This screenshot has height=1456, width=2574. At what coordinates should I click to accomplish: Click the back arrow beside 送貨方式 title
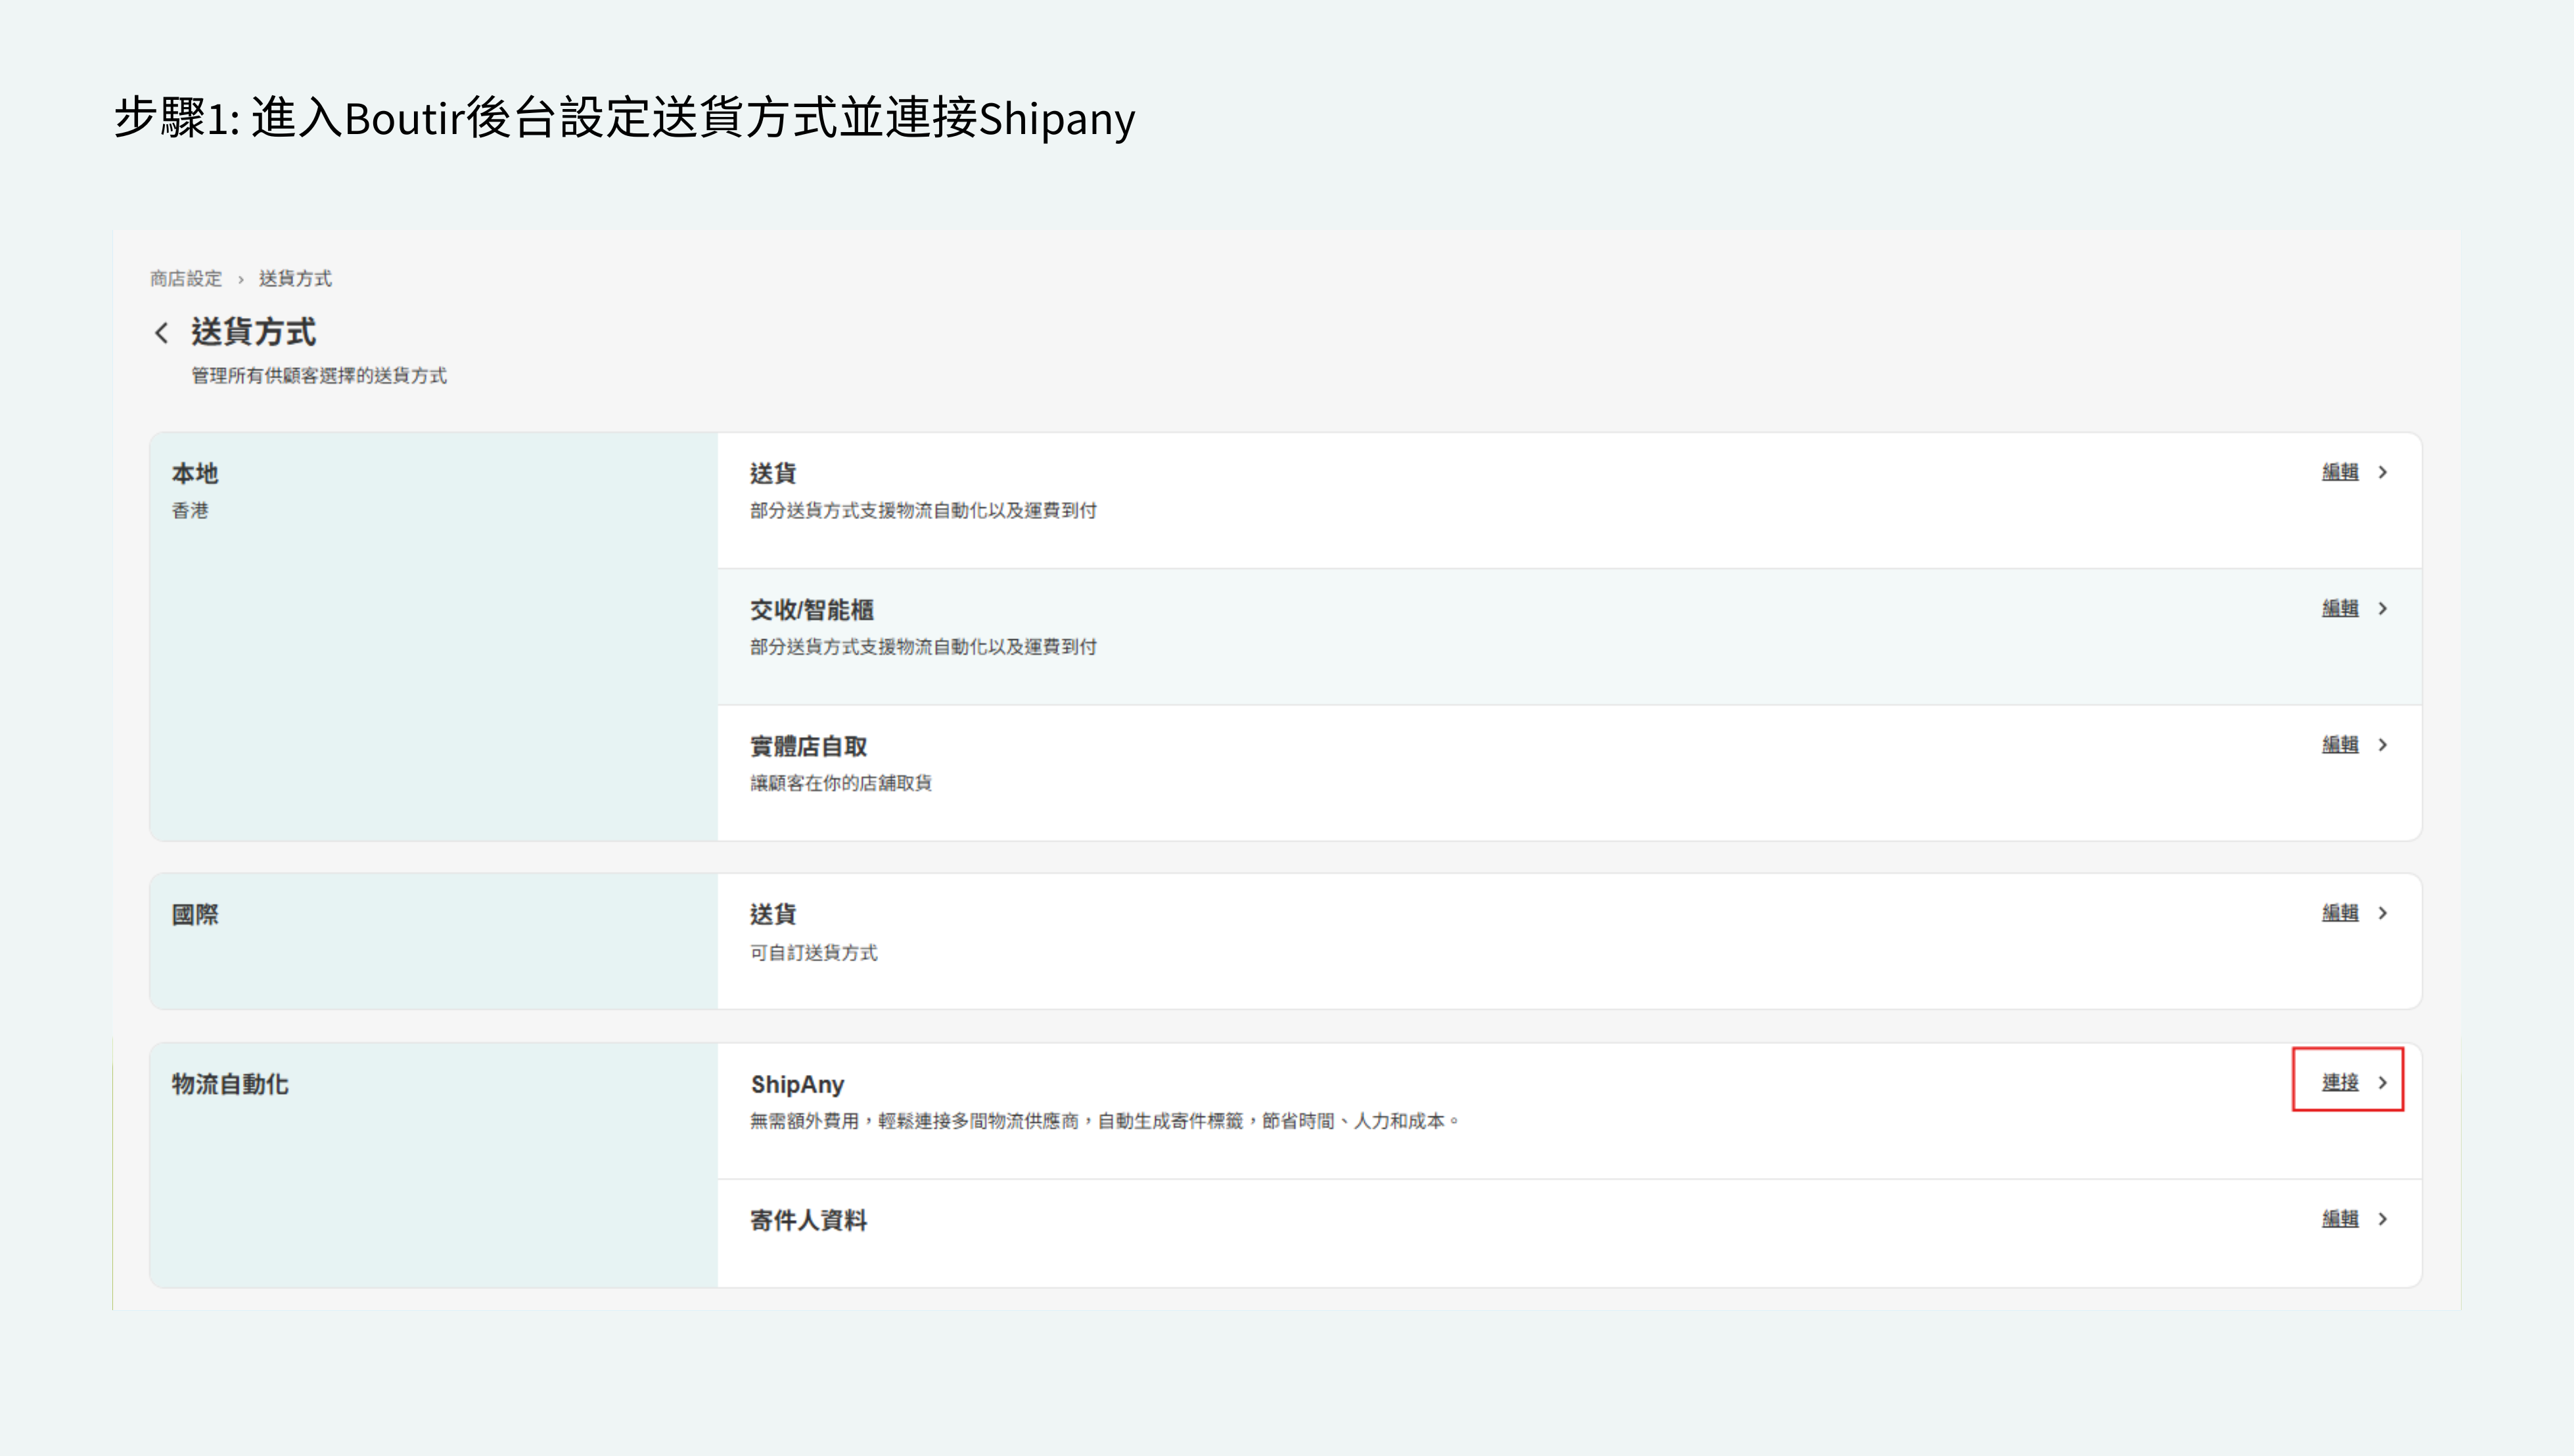(x=161, y=333)
